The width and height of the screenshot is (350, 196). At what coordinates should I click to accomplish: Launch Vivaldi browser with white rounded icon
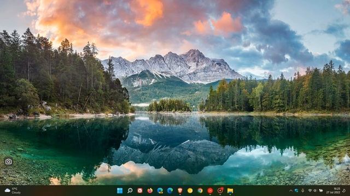coord(140,191)
